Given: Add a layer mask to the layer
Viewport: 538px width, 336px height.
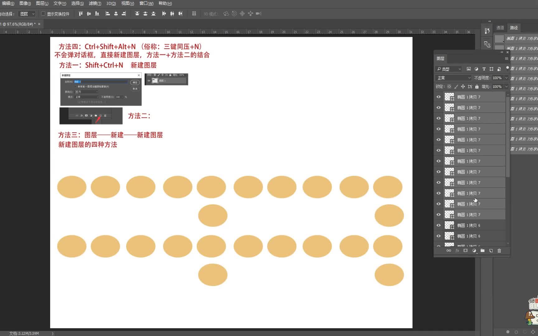Looking at the screenshot, I should point(465,251).
